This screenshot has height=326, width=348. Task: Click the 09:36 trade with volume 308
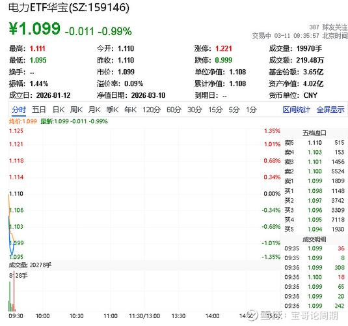pyautogui.click(x=314, y=267)
